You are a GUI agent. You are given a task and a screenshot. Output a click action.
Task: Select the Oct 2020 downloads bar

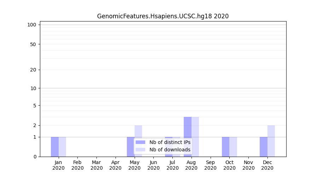pos(233,147)
